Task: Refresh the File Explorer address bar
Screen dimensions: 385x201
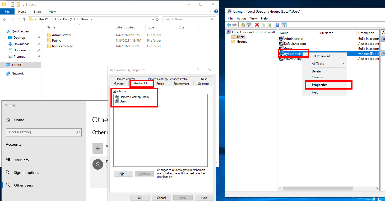Action: point(157,19)
